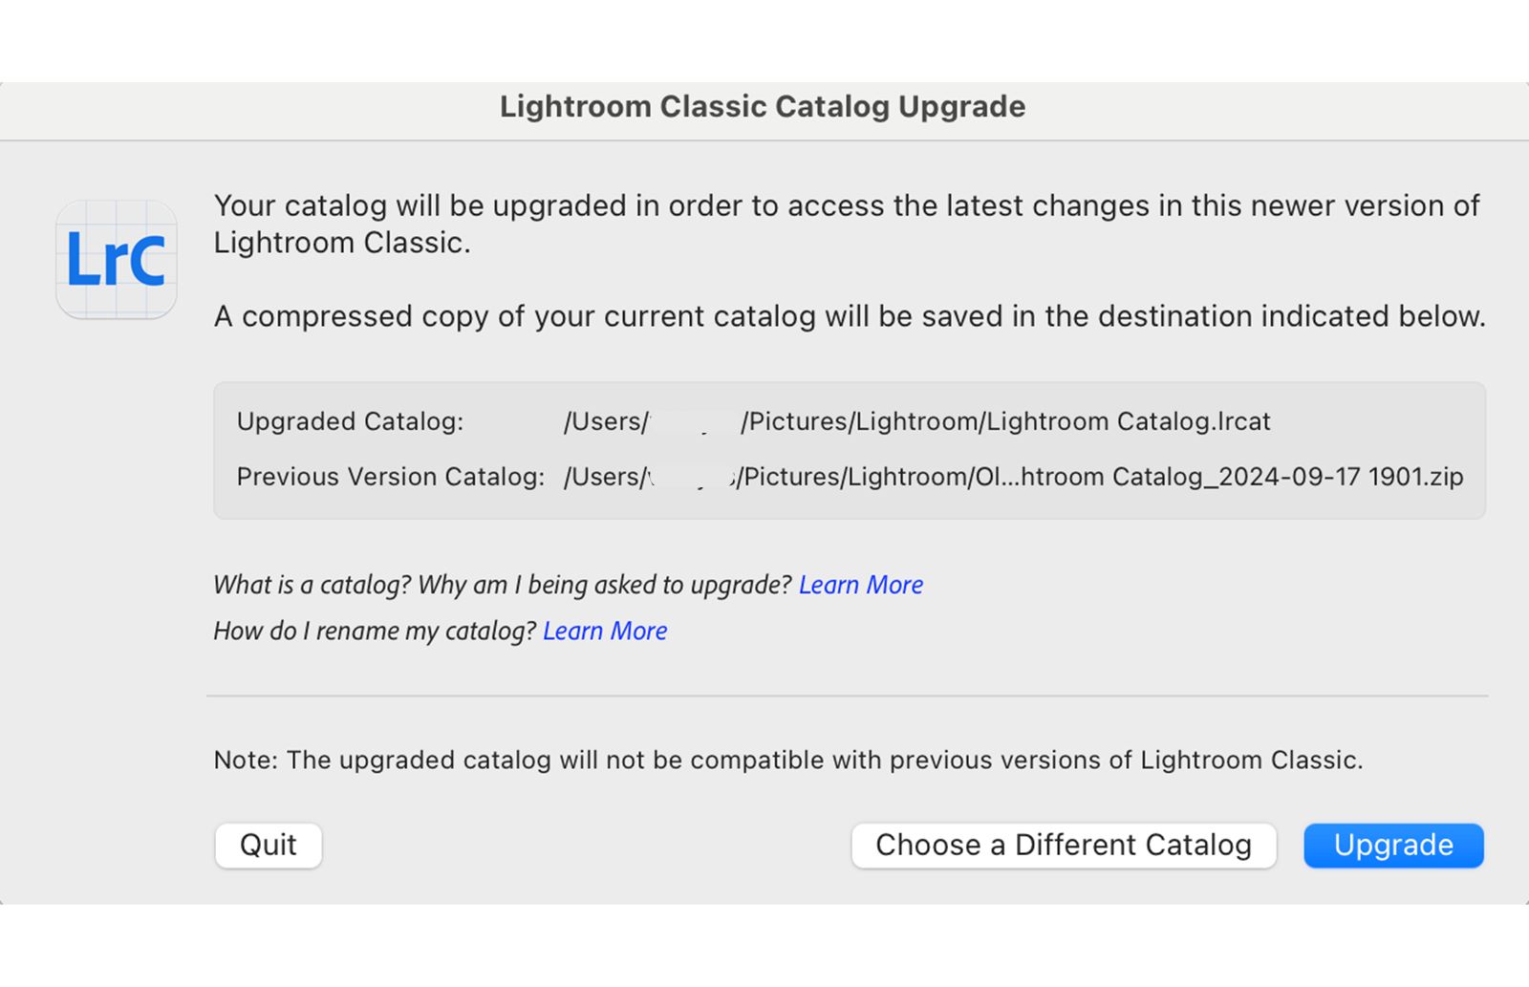Click the Quit button

click(x=268, y=845)
